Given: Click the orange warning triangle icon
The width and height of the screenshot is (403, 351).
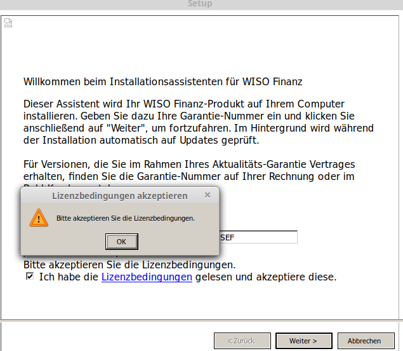Looking at the screenshot, I should [x=39, y=218].
